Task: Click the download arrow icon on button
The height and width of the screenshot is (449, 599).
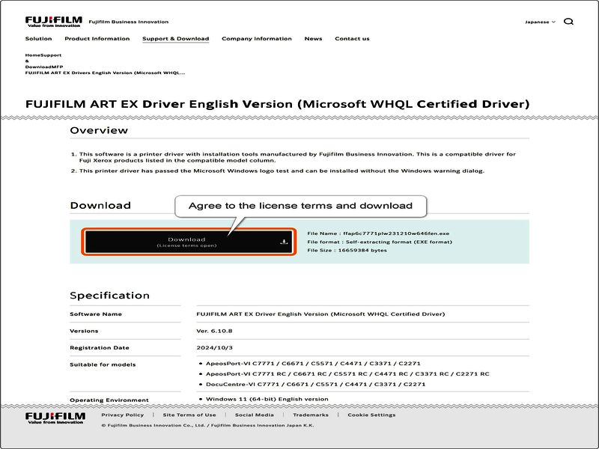Action: 284,242
